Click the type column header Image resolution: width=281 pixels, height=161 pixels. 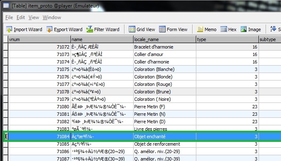click(x=227, y=39)
